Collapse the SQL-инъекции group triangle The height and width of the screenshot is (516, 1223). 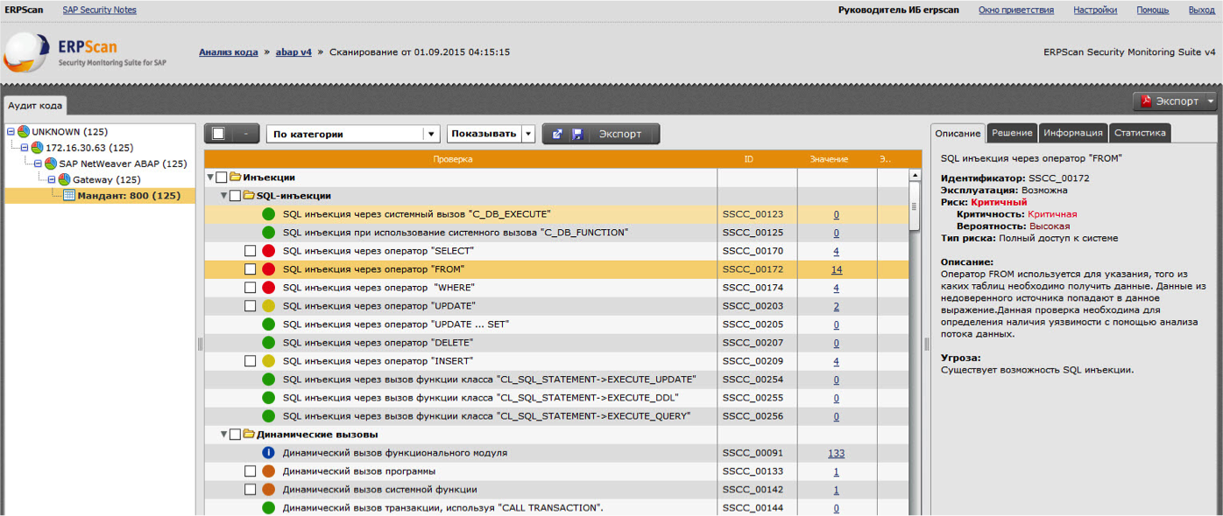(224, 196)
